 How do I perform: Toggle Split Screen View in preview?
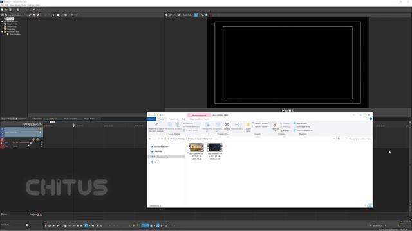coord(179,15)
